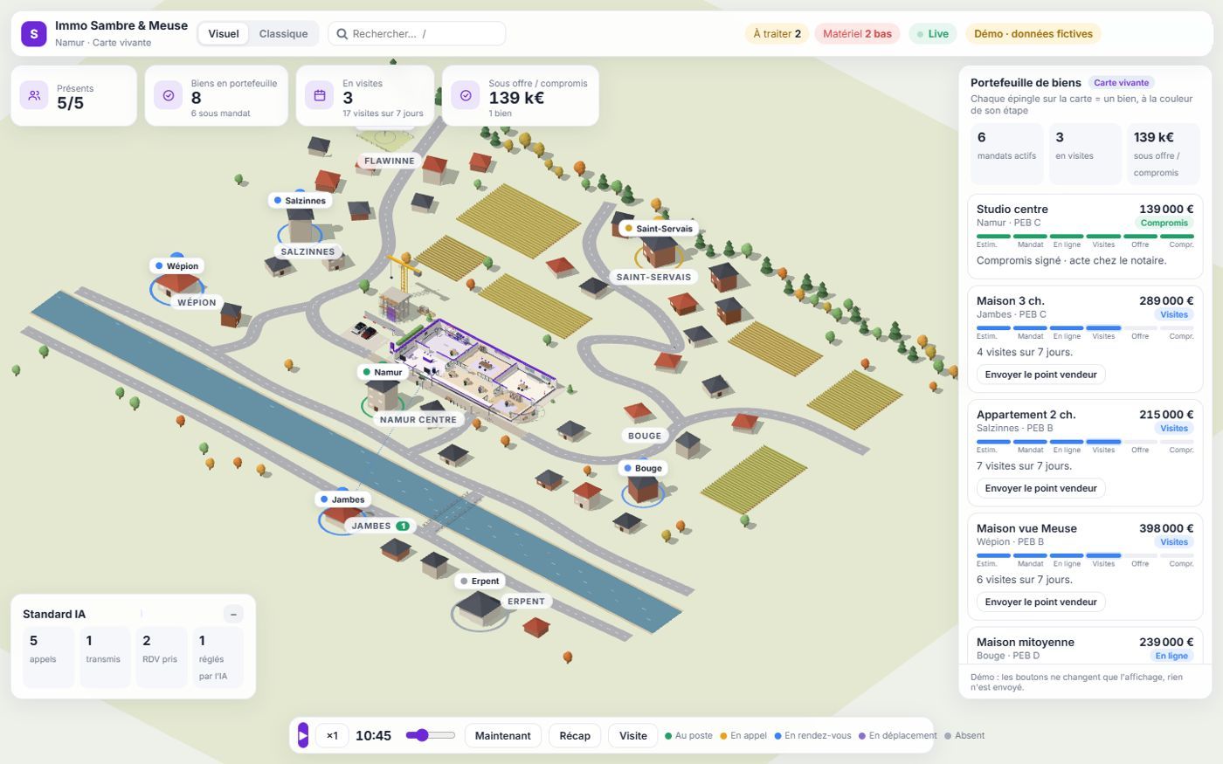Screen dimensions: 1223x764
Task: Click the 10:45 time readout
Action: 373,736
